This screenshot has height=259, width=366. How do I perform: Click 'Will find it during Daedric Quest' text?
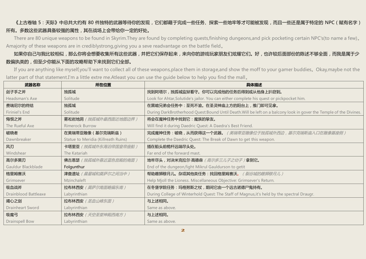click(200, 126)
